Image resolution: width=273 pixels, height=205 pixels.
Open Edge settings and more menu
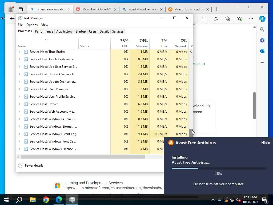click(251, 18)
